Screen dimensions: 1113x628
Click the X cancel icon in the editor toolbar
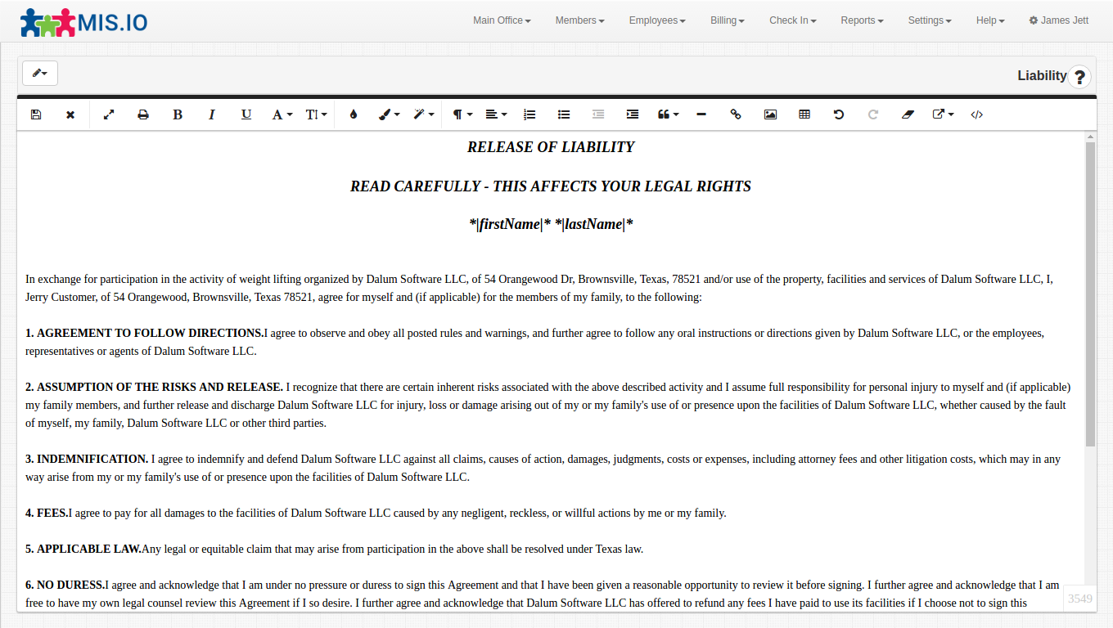(x=70, y=114)
